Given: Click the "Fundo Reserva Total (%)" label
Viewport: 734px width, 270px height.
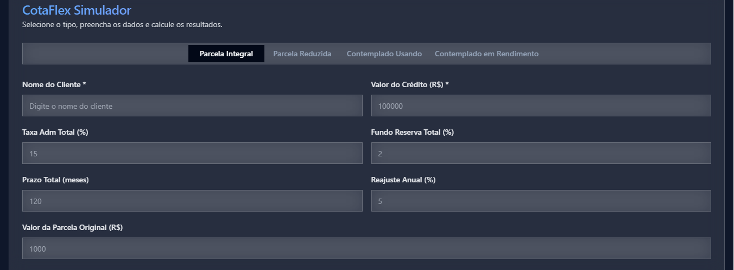Looking at the screenshot, I should (412, 133).
